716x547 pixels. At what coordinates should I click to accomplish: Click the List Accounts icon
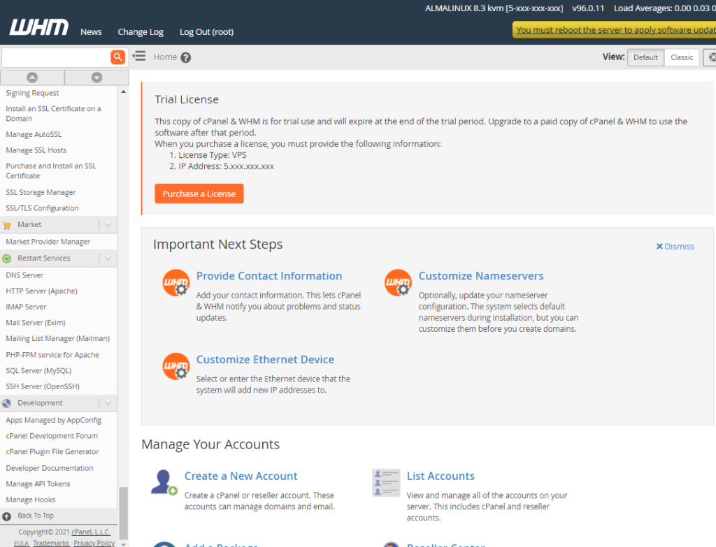386,482
